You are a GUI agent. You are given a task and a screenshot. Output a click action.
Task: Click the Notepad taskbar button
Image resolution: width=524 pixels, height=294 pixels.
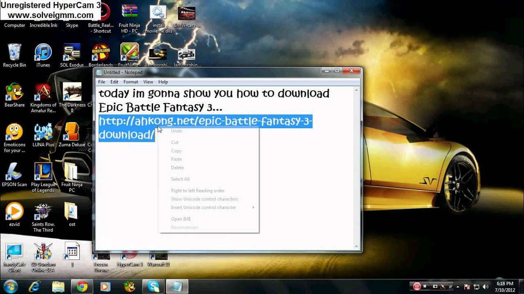[x=177, y=286]
